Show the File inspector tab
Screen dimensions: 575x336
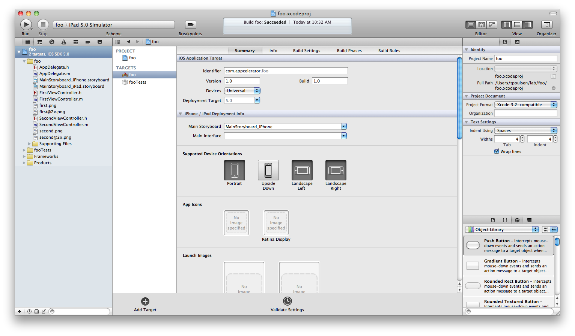click(505, 42)
